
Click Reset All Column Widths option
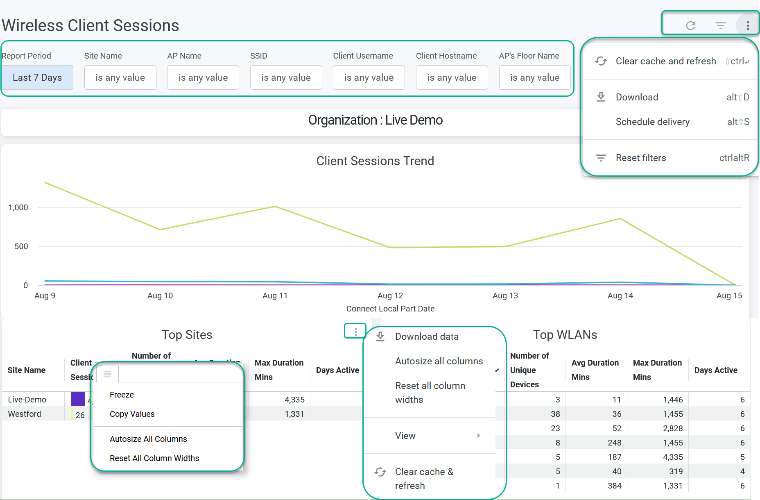coord(154,458)
